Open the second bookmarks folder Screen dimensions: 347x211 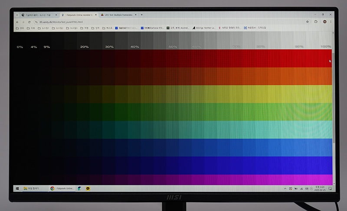(x=31, y=28)
